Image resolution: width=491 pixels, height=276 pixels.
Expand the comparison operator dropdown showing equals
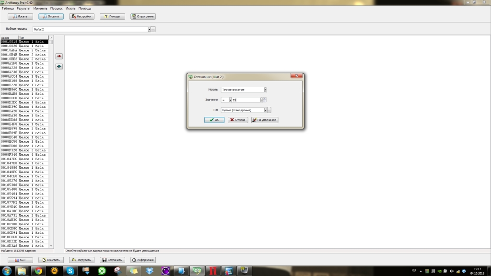click(230, 100)
